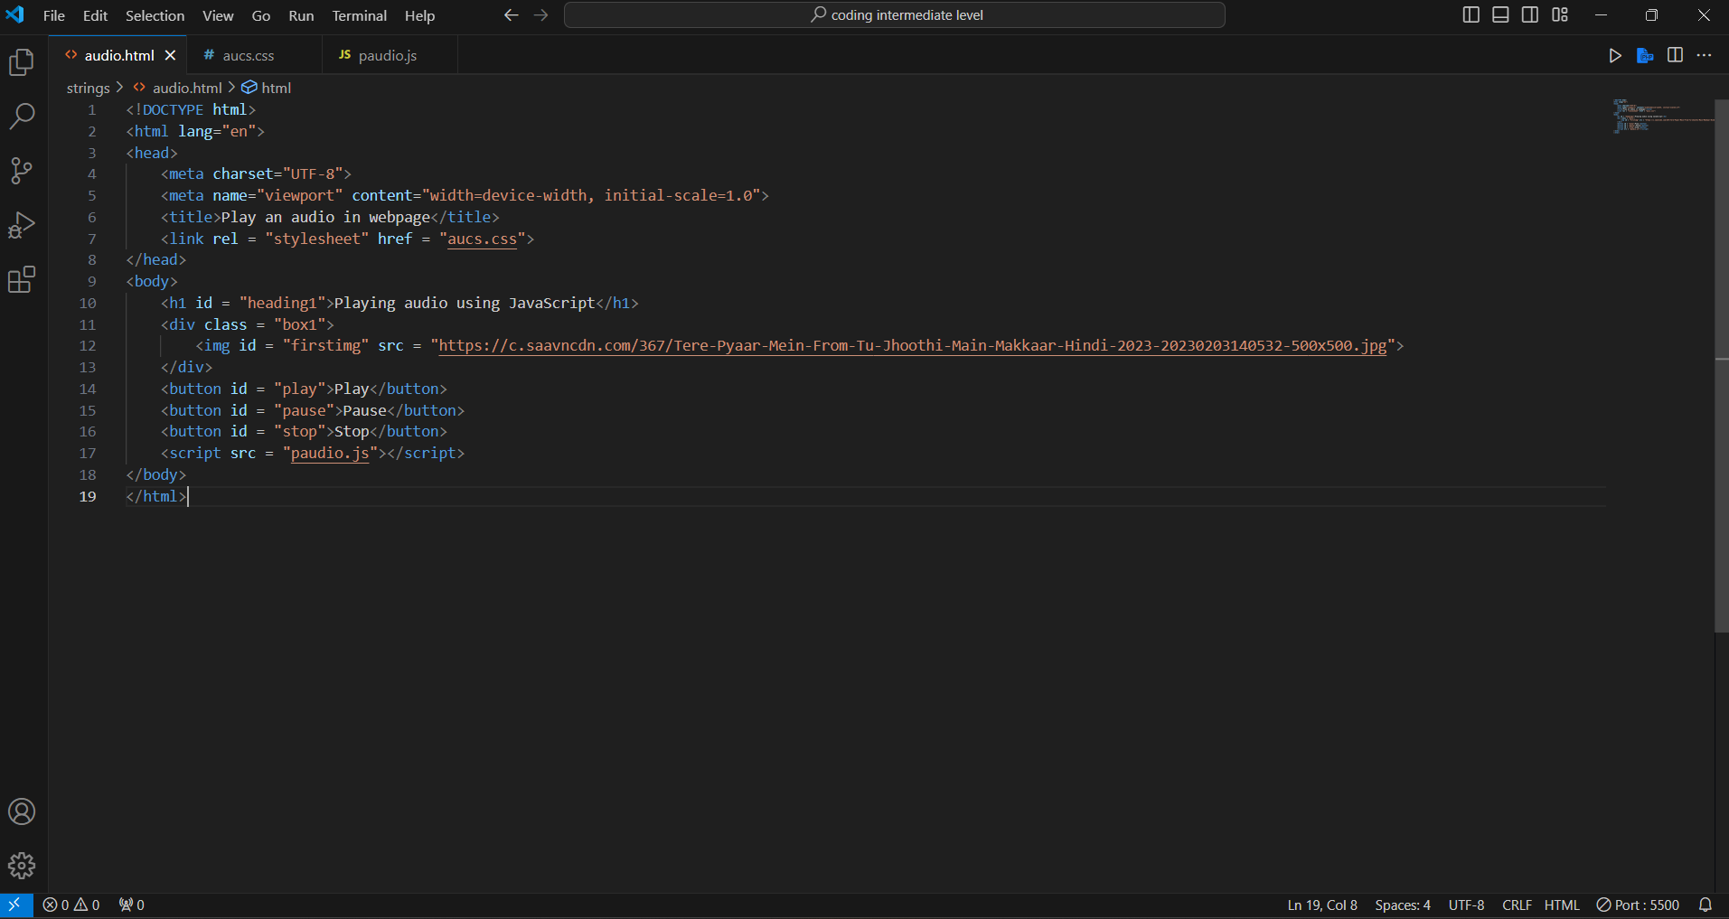Toggle the primary sidebar visibility
The height and width of the screenshot is (919, 1729).
click(1471, 14)
